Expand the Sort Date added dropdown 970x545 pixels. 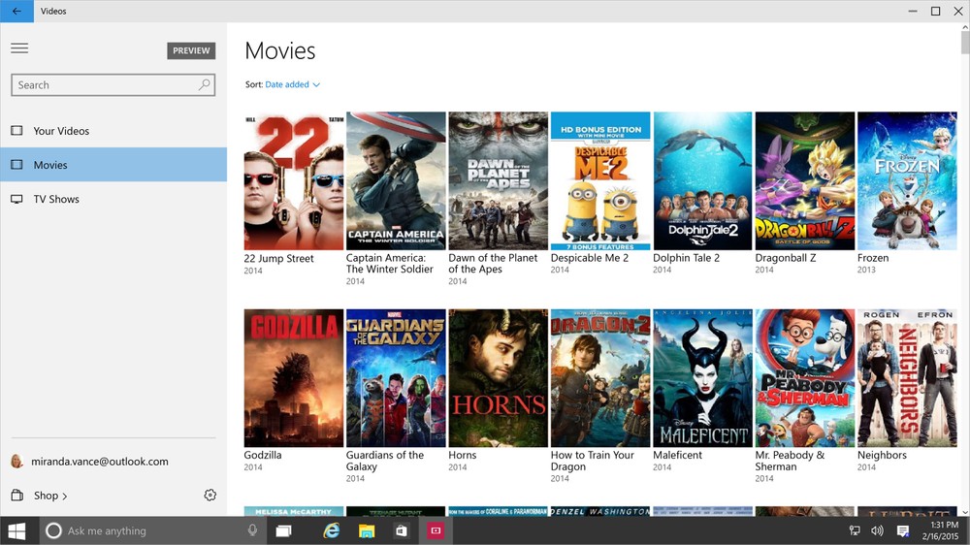293,84
